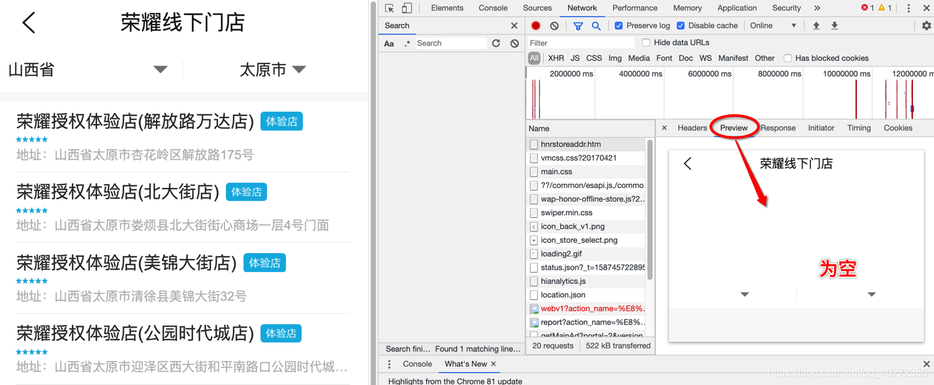Toggle the network filter funnel icon
Viewport: 934px width, 385px height.
click(578, 25)
